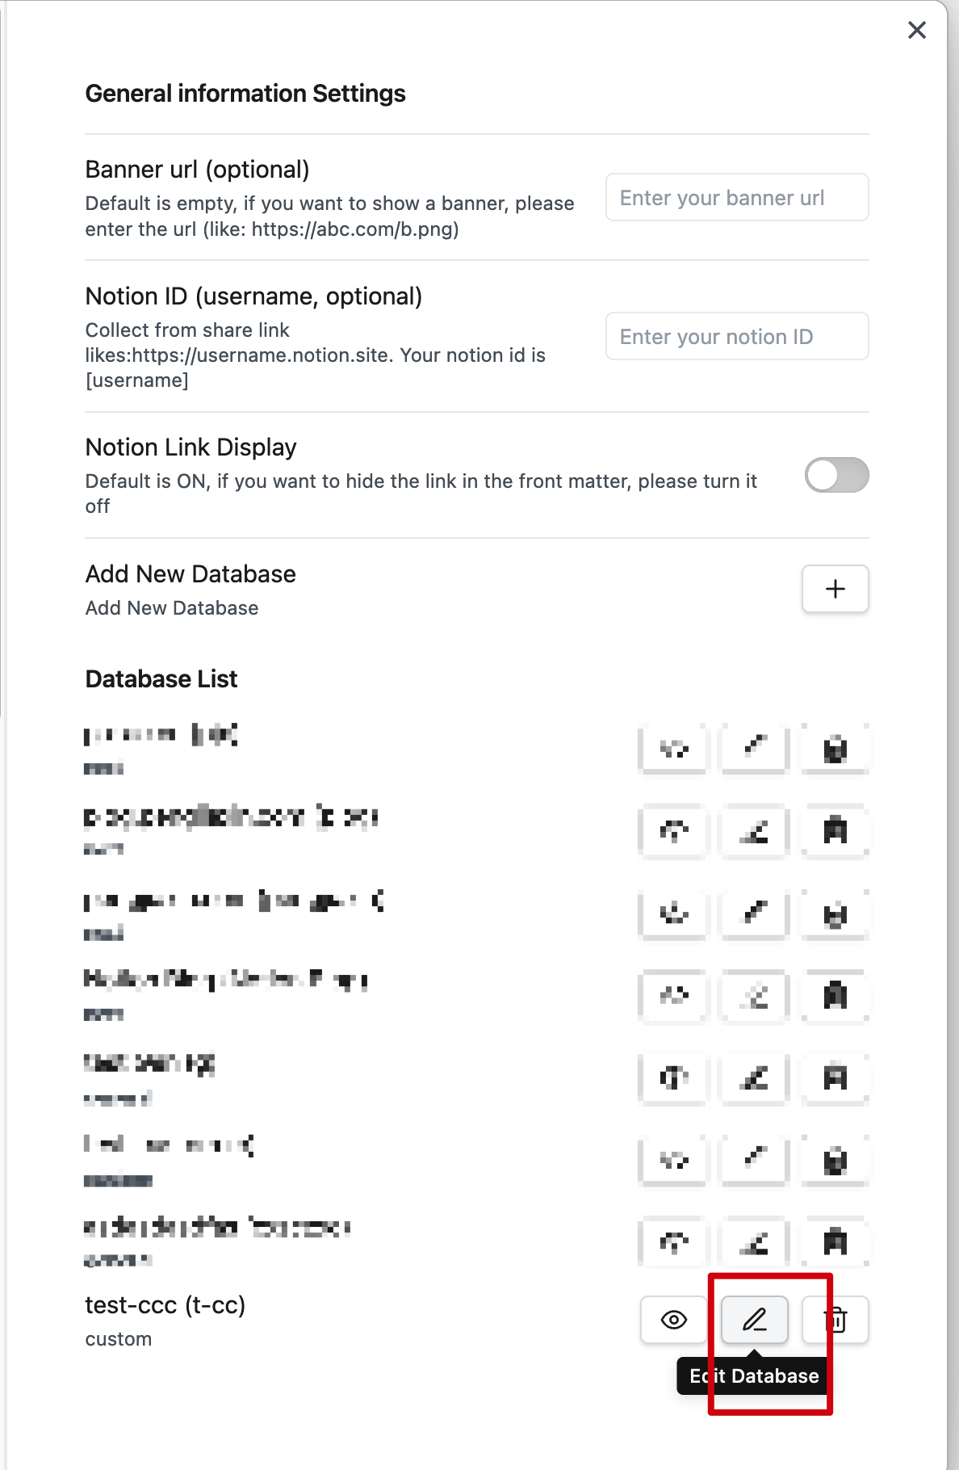
Task: Edit the third database in the list
Action: click(x=754, y=913)
